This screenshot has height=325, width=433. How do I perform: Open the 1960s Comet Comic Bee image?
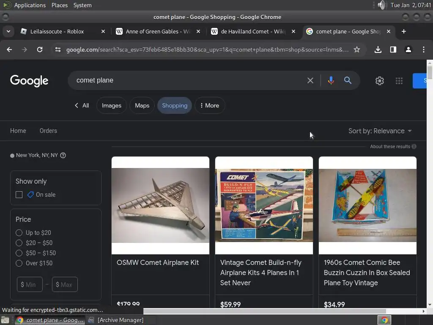[367, 205]
